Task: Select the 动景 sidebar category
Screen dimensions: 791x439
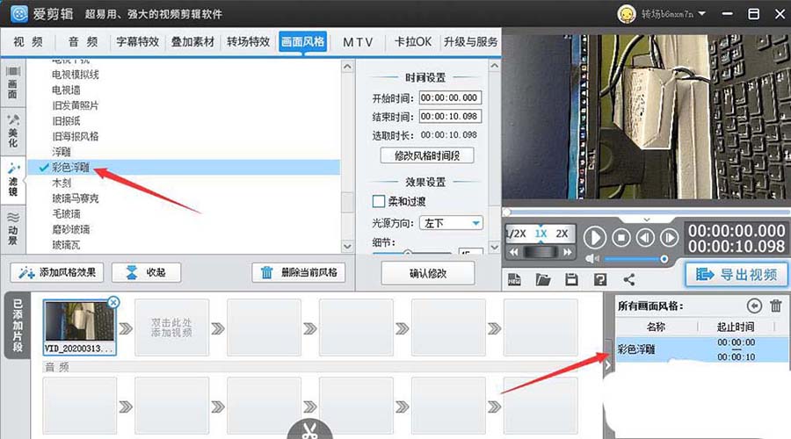Action: [12, 228]
